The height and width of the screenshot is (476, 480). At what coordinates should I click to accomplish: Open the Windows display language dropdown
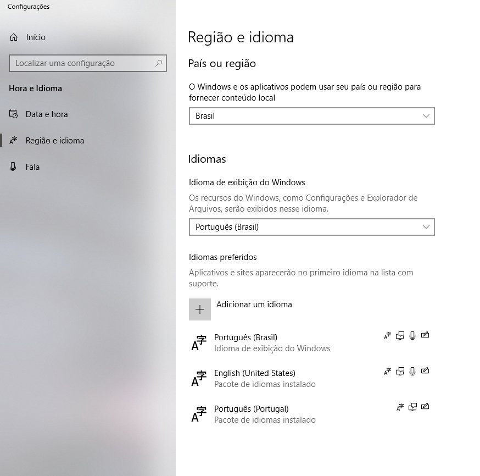pos(311,227)
